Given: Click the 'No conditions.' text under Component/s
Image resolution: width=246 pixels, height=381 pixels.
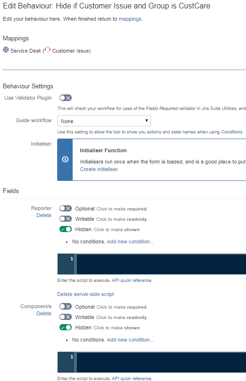Looking at the screenshot, I should point(89,340).
